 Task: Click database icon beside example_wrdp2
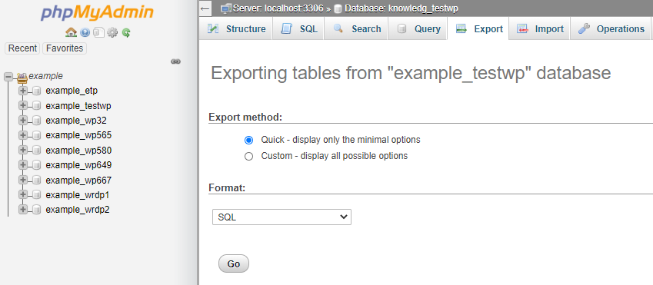tap(37, 210)
